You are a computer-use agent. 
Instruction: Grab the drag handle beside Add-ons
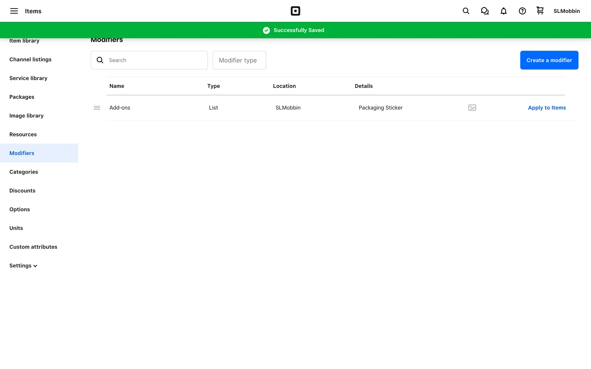(97, 108)
